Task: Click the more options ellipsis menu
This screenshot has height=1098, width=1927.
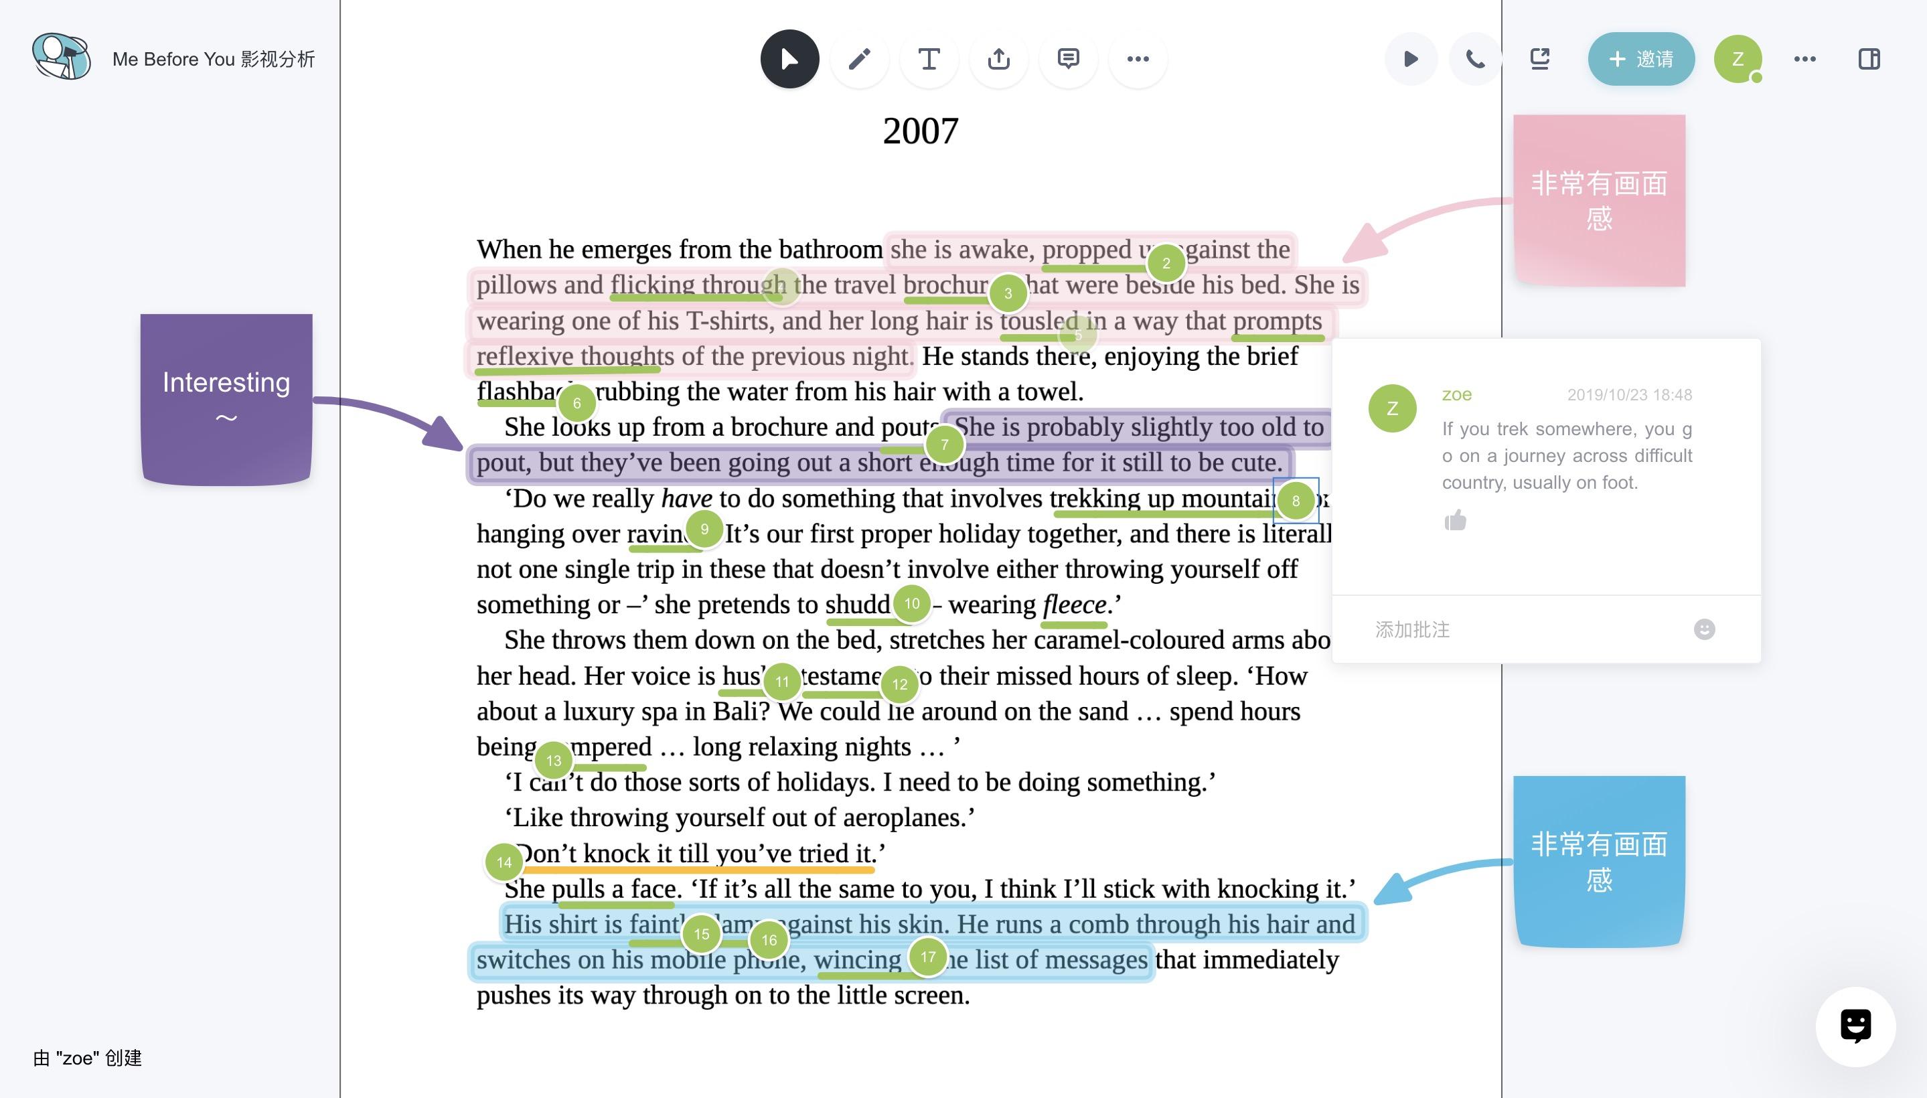Action: click(x=1137, y=58)
